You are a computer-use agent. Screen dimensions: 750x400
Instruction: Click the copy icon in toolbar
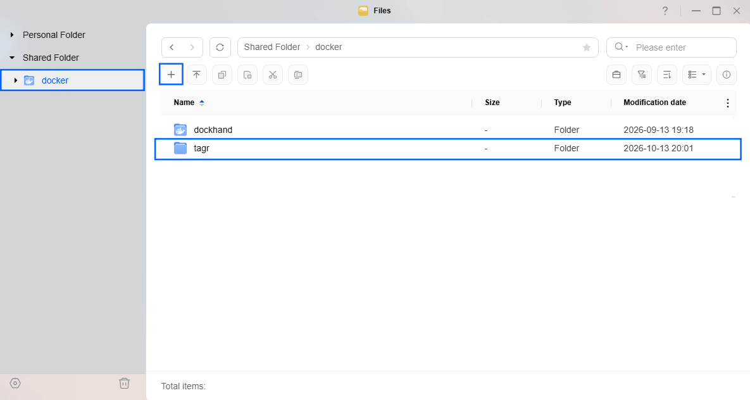[222, 75]
